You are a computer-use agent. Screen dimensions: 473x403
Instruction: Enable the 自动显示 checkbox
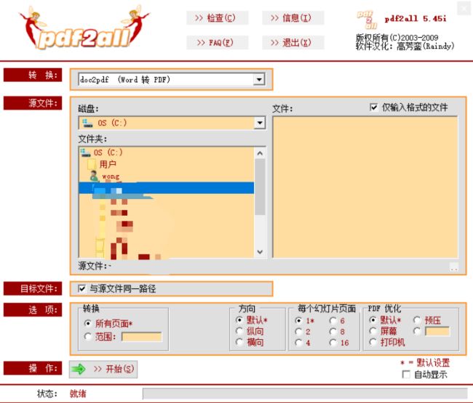406,375
